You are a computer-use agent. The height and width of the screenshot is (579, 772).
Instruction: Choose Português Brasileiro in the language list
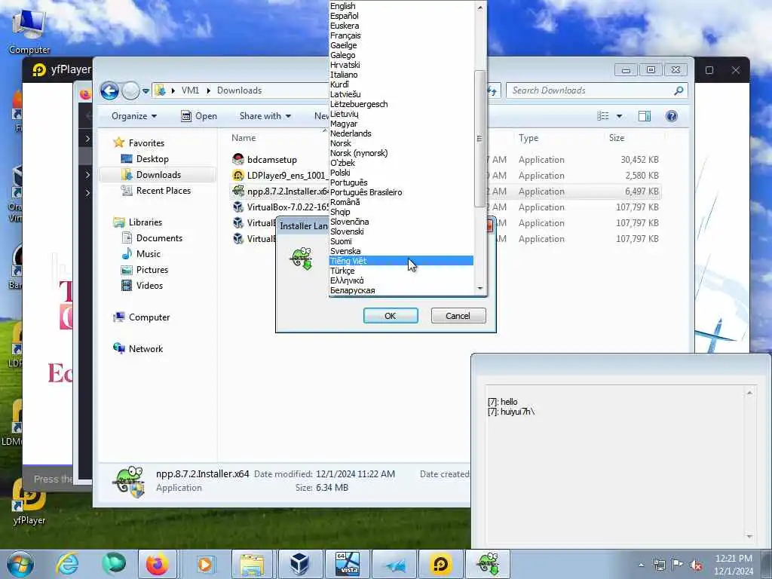pos(401,192)
